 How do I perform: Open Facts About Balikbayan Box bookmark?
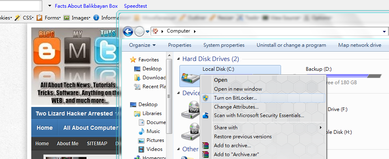click(86, 6)
